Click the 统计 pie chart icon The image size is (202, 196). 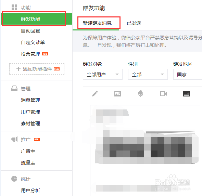coord(14,179)
